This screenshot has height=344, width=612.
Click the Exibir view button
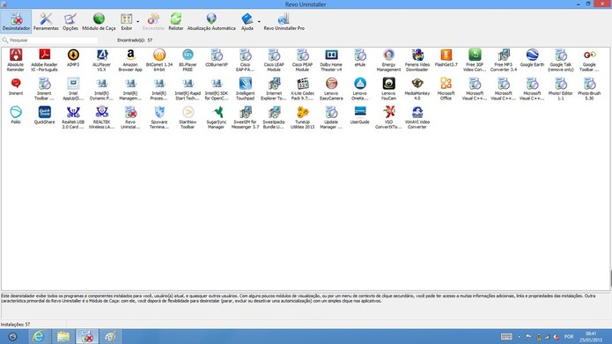pyautogui.click(x=127, y=21)
